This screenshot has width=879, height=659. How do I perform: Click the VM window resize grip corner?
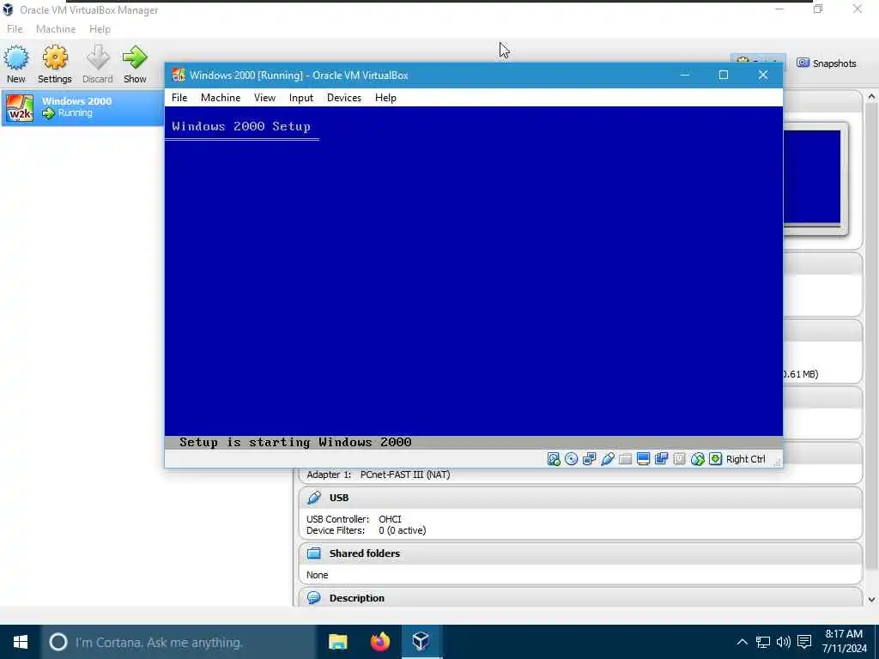coord(777,462)
